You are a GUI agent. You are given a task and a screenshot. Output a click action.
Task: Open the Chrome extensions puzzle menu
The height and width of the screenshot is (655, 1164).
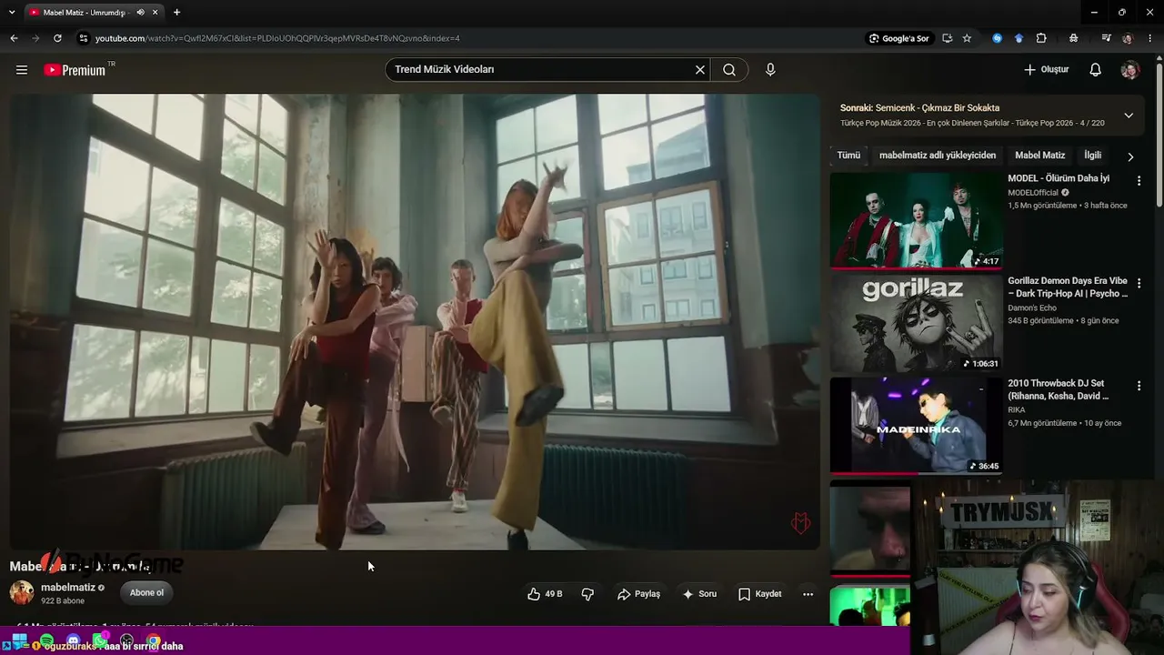(x=1041, y=38)
